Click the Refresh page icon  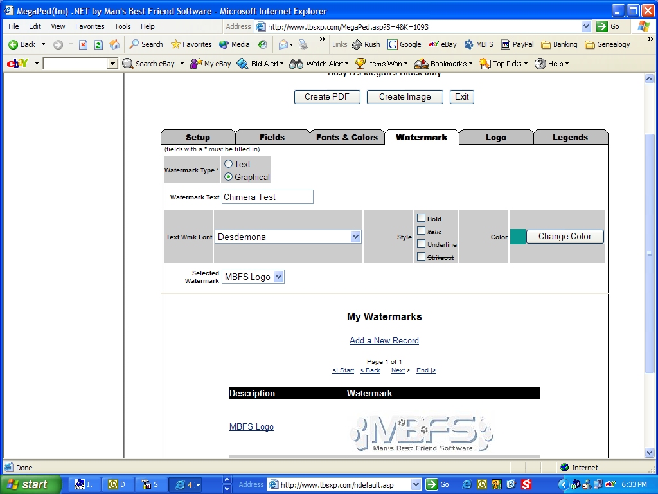coord(98,44)
